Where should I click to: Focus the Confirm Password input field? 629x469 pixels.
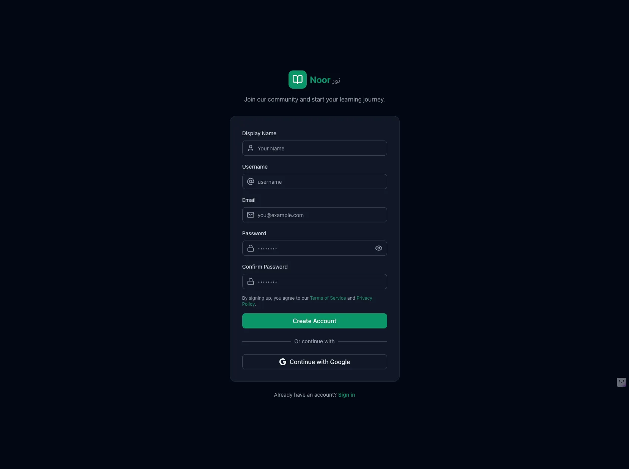[x=315, y=281]
